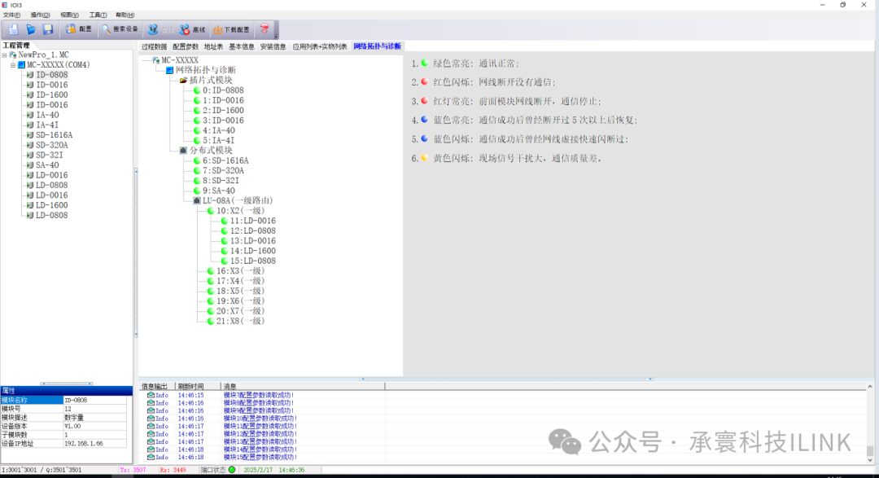Click green 端口状态 indicator in status bar
This screenshot has width=879, height=478.
point(232,470)
